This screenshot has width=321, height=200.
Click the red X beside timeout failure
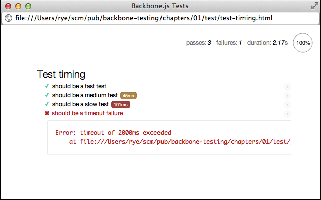[x=47, y=113]
